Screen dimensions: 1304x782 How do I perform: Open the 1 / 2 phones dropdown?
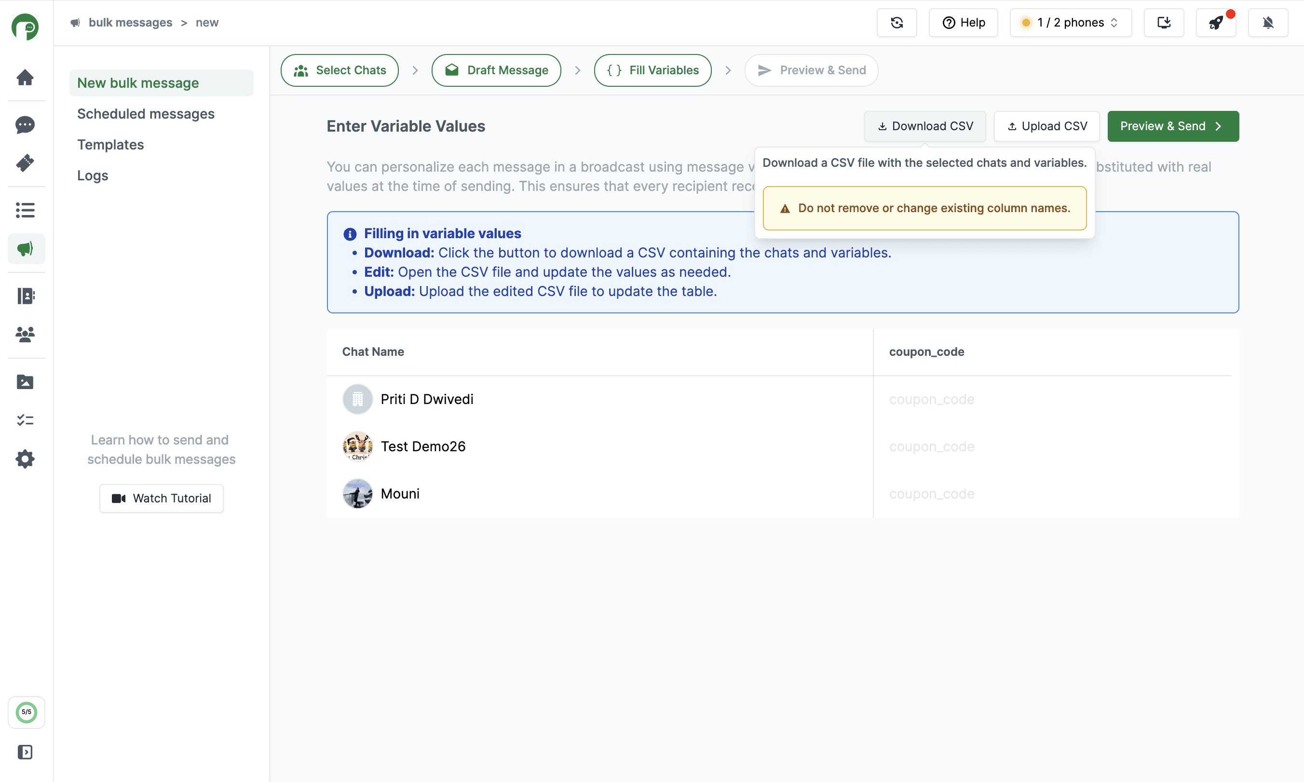tap(1070, 23)
